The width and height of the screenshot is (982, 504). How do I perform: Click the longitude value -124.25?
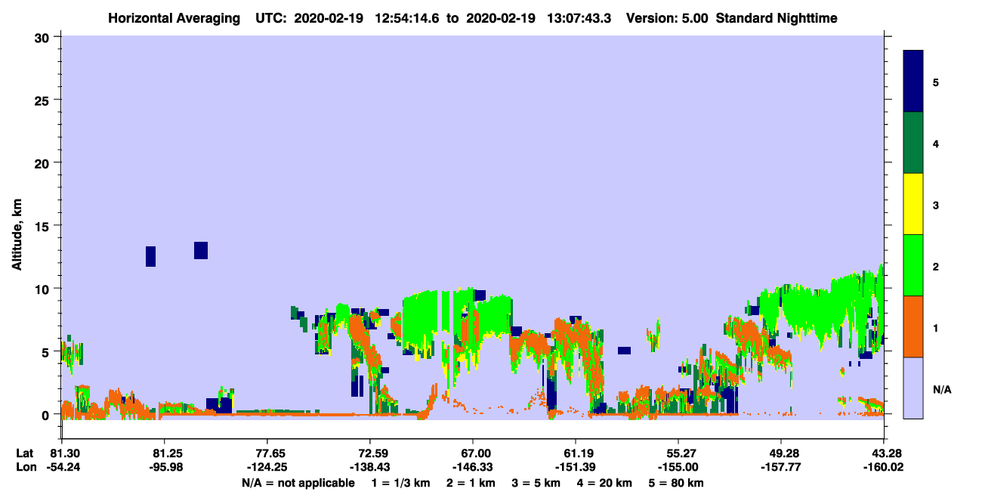(267, 467)
